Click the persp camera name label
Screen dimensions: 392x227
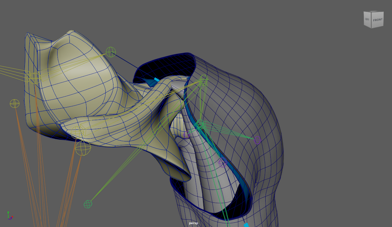(x=193, y=223)
